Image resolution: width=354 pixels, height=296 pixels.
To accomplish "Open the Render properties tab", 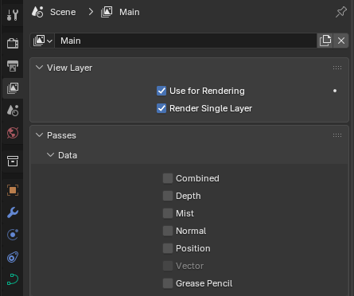I will click(13, 43).
